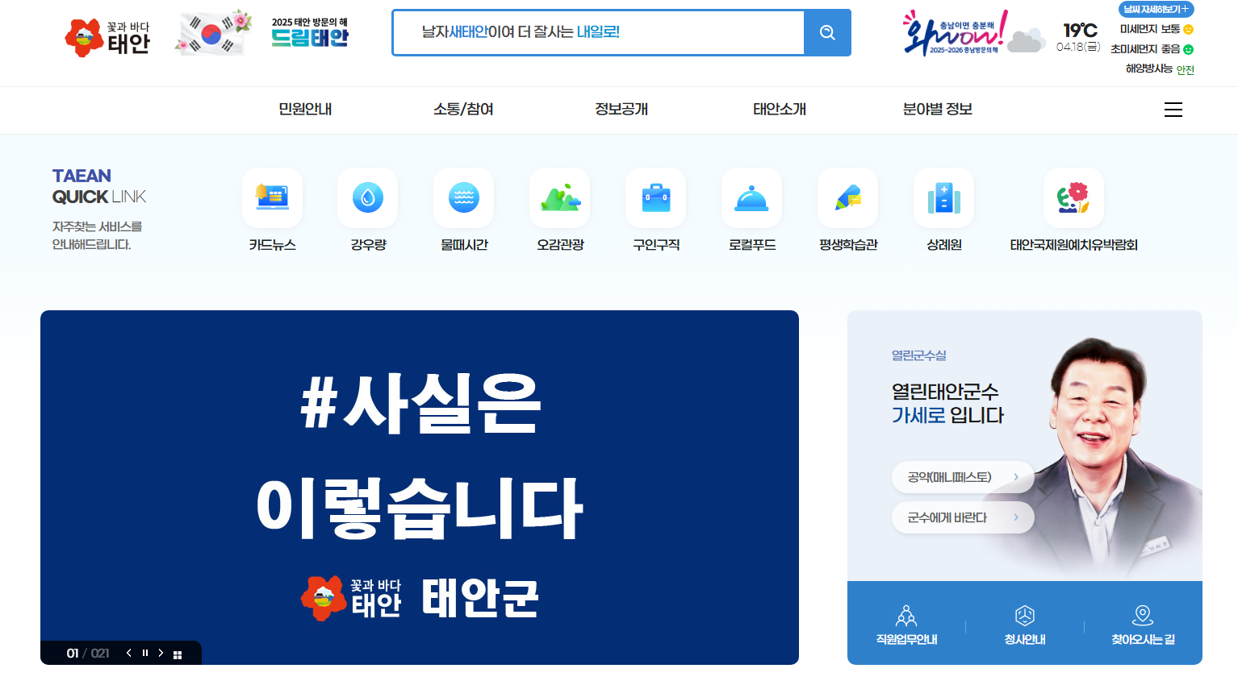The height and width of the screenshot is (685, 1238).
Task: Open the 정보공개 menu
Action: pos(621,110)
